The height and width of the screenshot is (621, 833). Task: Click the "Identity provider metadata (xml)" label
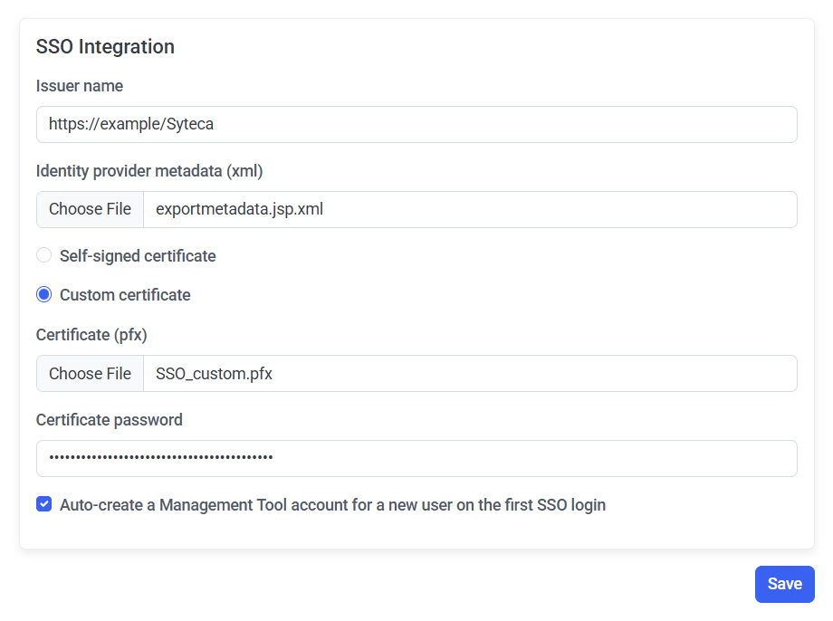pyautogui.click(x=149, y=170)
